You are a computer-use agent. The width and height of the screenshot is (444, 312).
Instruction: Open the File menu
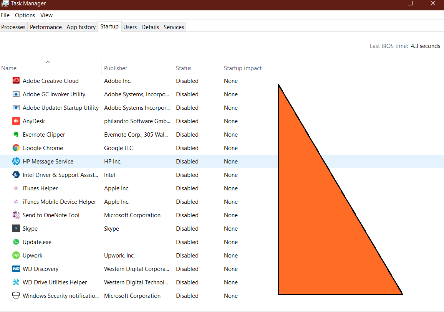click(x=5, y=15)
